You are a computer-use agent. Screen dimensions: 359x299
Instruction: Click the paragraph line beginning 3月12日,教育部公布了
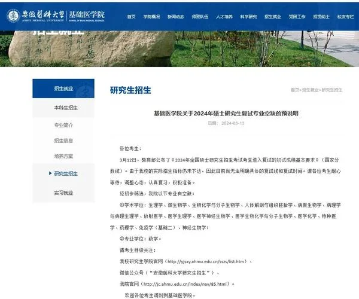[229, 160]
